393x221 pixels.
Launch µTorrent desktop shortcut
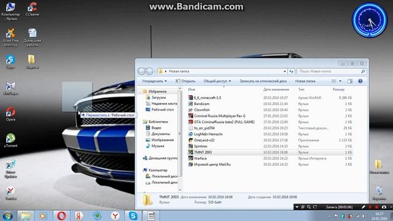tap(10, 141)
